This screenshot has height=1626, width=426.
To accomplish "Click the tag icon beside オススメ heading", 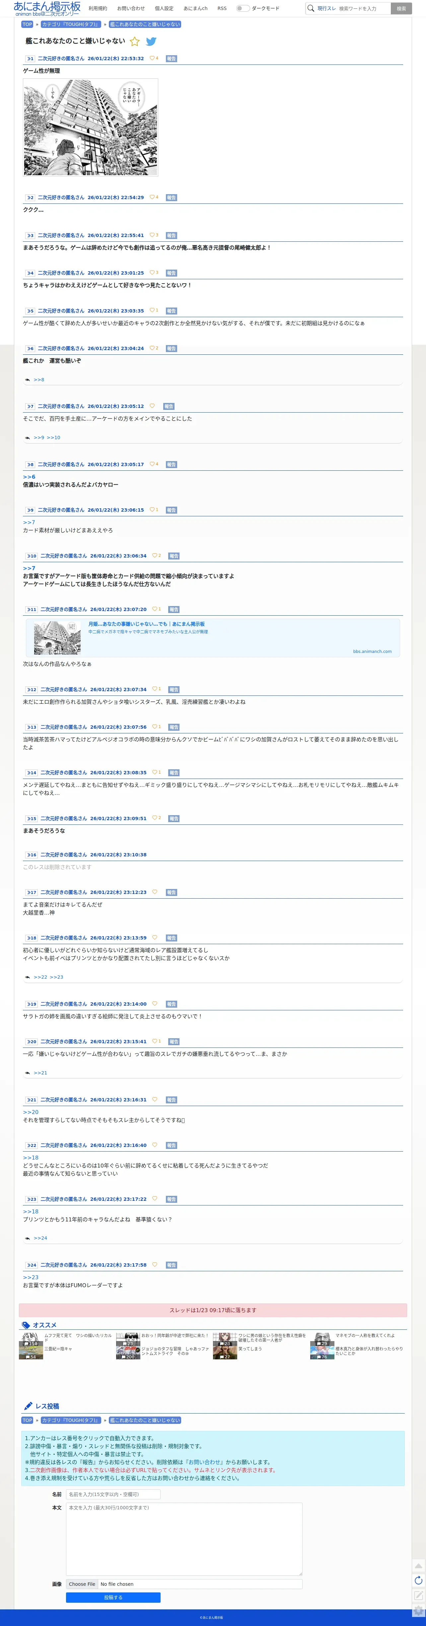I will coord(26,1325).
